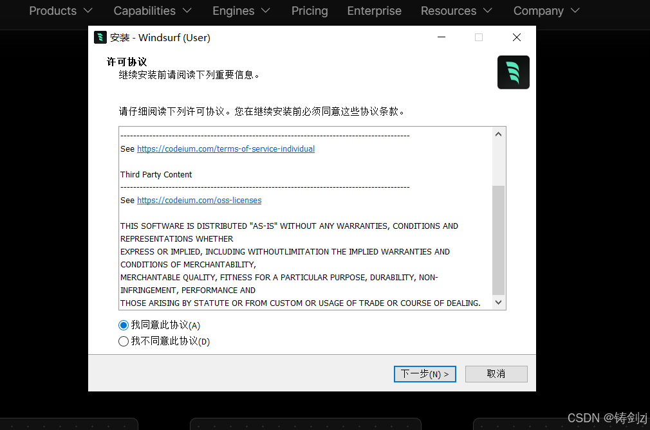Open the Products dropdown on the website
The width and height of the screenshot is (650, 430).
pyautogui.click(x=60, y=11)
